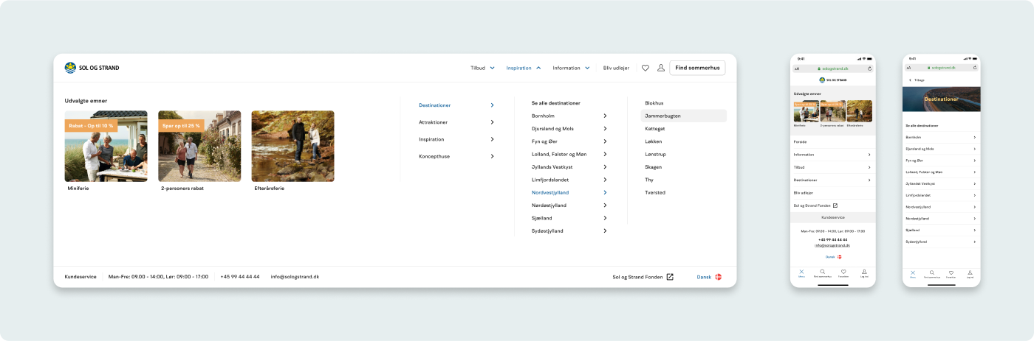Tap the address field in second phone browser
Image resolution: width=1034 pixels, height=341 pixels.
(x=942, y=68)
